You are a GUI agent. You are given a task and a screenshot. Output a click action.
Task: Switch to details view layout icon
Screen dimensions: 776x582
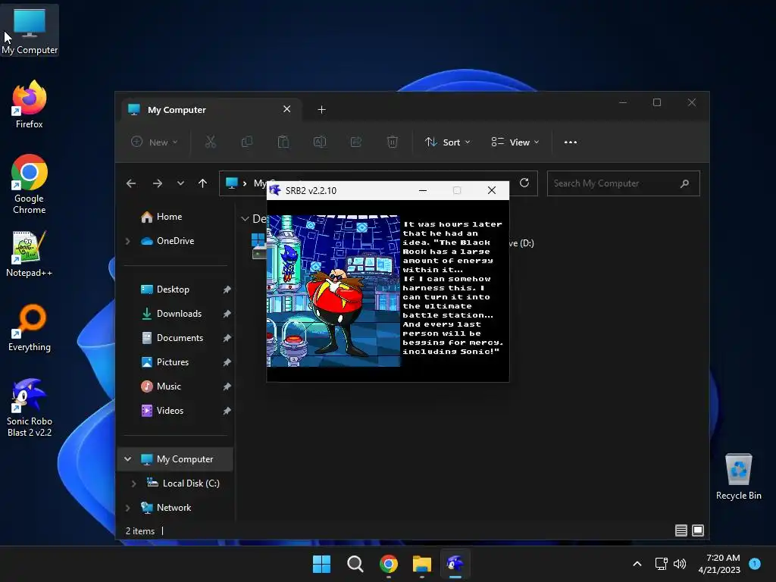pyautogui.click(x=681, y=530)
